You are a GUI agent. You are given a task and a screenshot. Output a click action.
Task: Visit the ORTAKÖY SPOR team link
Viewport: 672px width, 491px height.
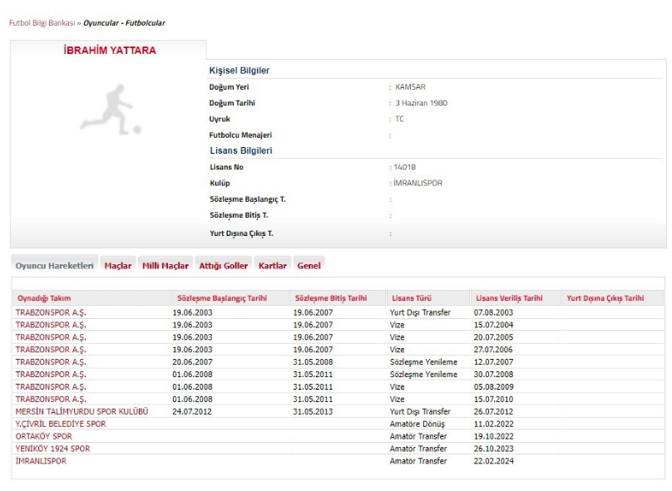[44, 437]
